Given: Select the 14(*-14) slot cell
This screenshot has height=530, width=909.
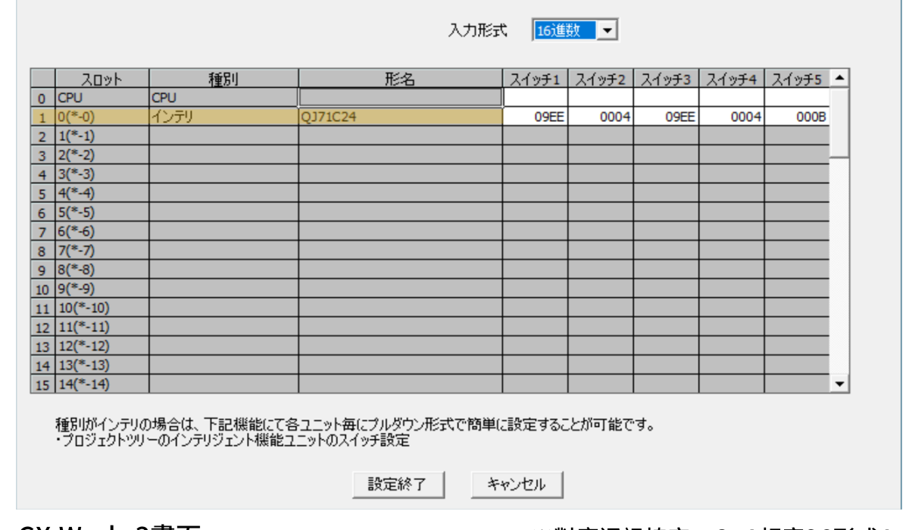Looking at the screenshot, I should click(102, 384).
